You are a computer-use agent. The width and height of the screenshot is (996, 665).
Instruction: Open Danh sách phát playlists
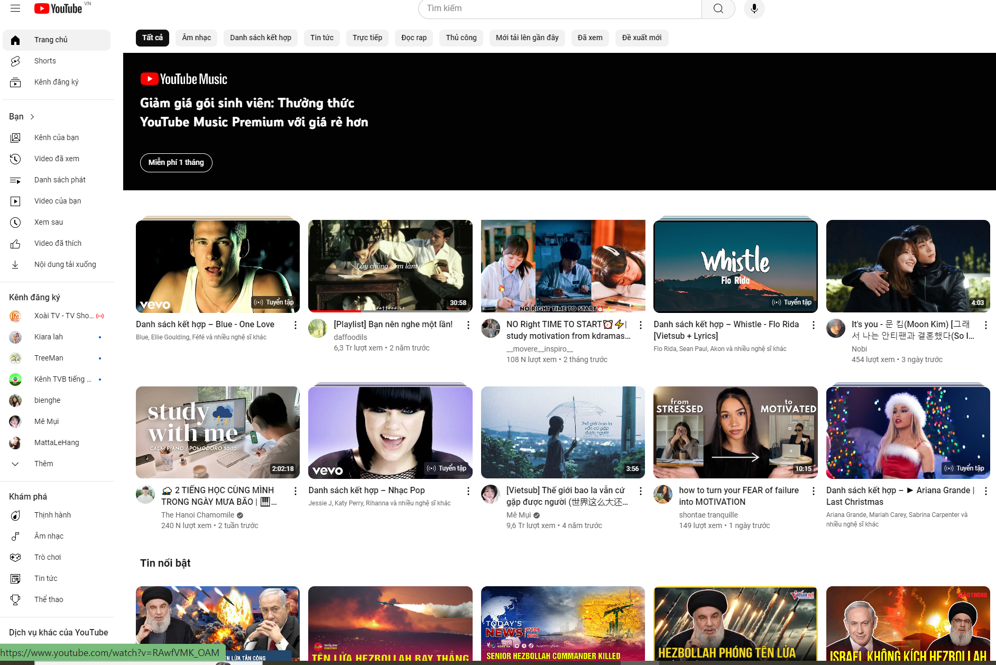pyautogui.click(x=57, y=180)
